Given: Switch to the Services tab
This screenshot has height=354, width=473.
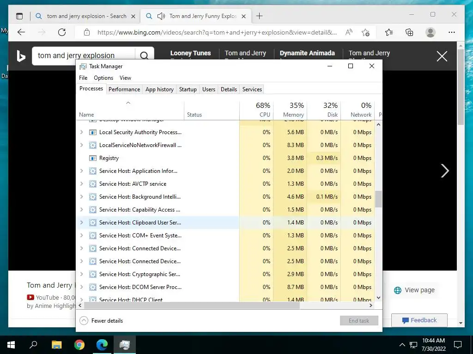Looking at the screenshot, I should click(252, 89).
